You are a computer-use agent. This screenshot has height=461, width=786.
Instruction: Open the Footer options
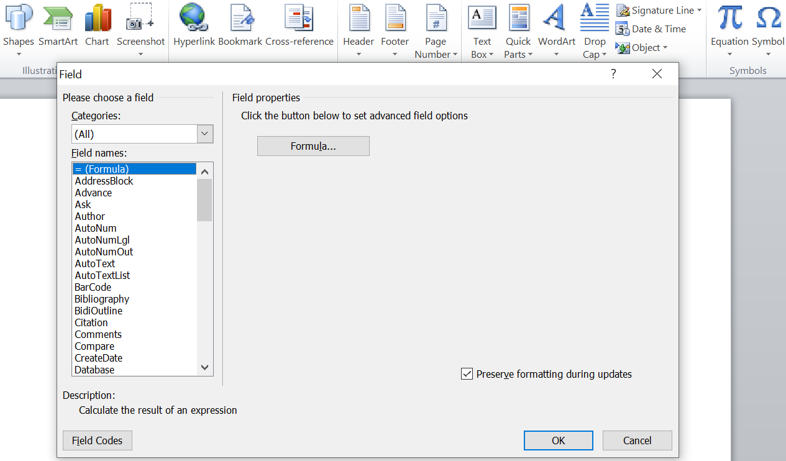click(395, 30)
